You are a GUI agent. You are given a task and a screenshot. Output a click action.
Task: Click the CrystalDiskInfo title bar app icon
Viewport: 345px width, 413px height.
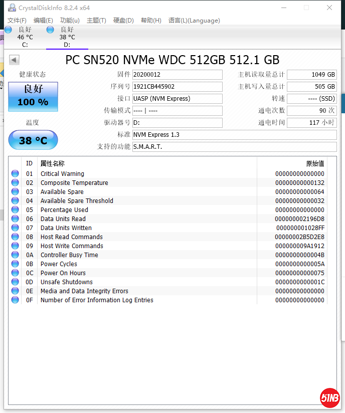12,8
